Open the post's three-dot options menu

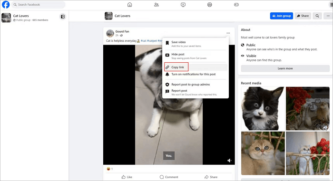(x=228, y=33)
